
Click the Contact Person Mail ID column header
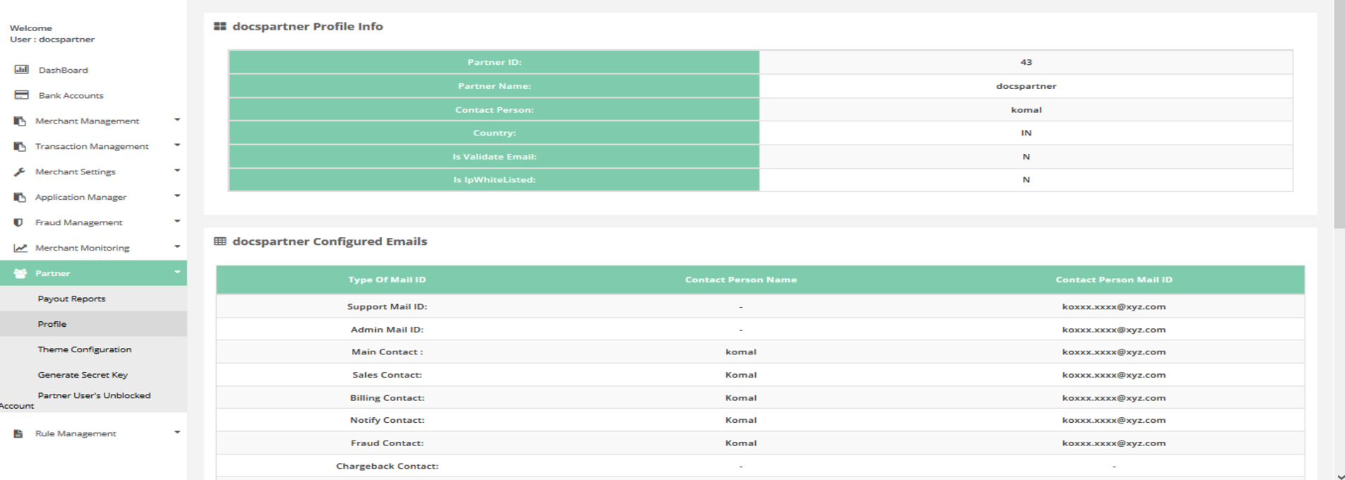tap(1113, 280)
